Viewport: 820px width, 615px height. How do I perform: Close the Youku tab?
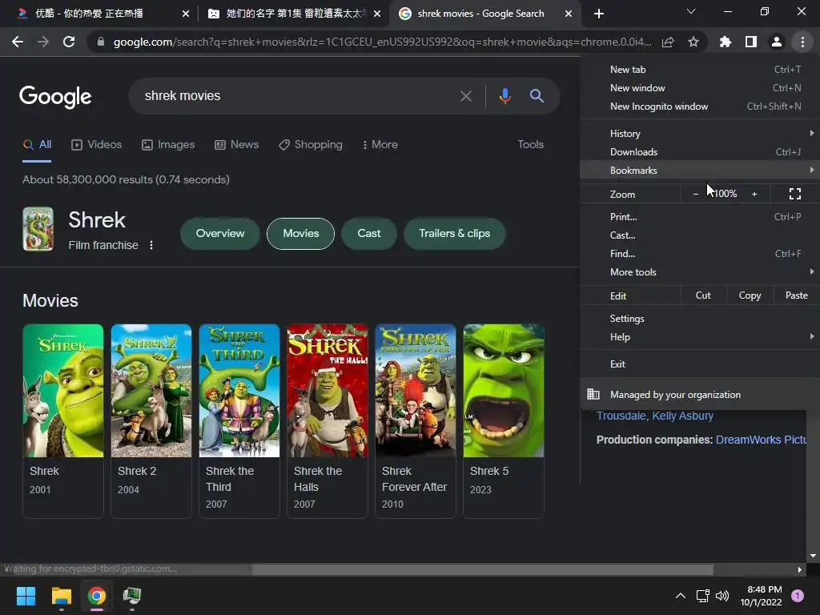point(186,14)
